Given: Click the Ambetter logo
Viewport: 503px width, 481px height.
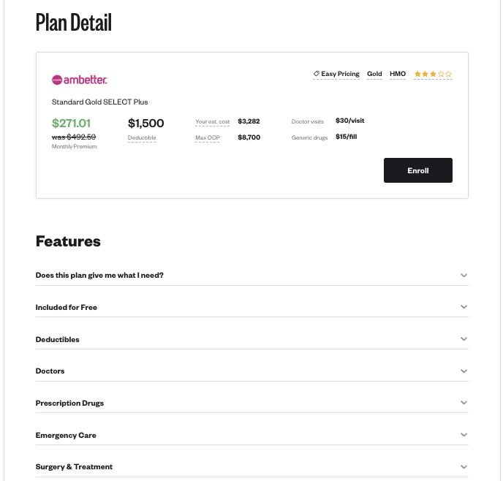Looking at the screenshot, I should click(x=80, y=80).
